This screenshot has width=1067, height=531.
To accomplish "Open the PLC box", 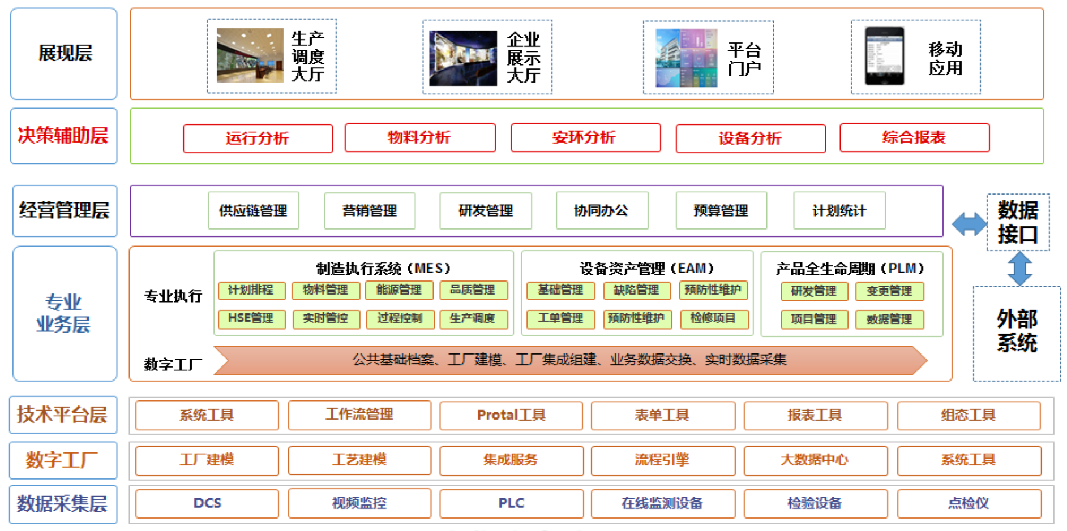I will (x=512, y=504).
